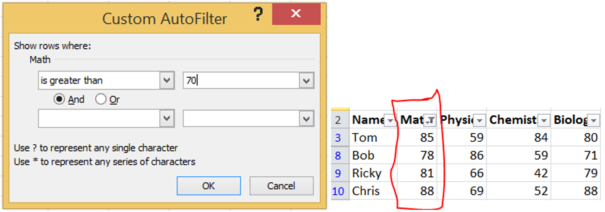The height and width of the screenshot is (212, 605).
Task: Expand the second condition value dropdown
Action: coord(306,118)
